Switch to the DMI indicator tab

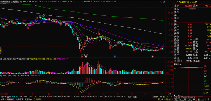click(21, 97)
